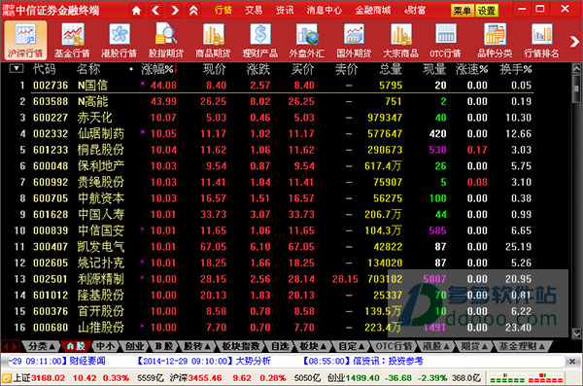583x386 pixels.
Task: Select the 行情 top menu
Action: point(223,10)
